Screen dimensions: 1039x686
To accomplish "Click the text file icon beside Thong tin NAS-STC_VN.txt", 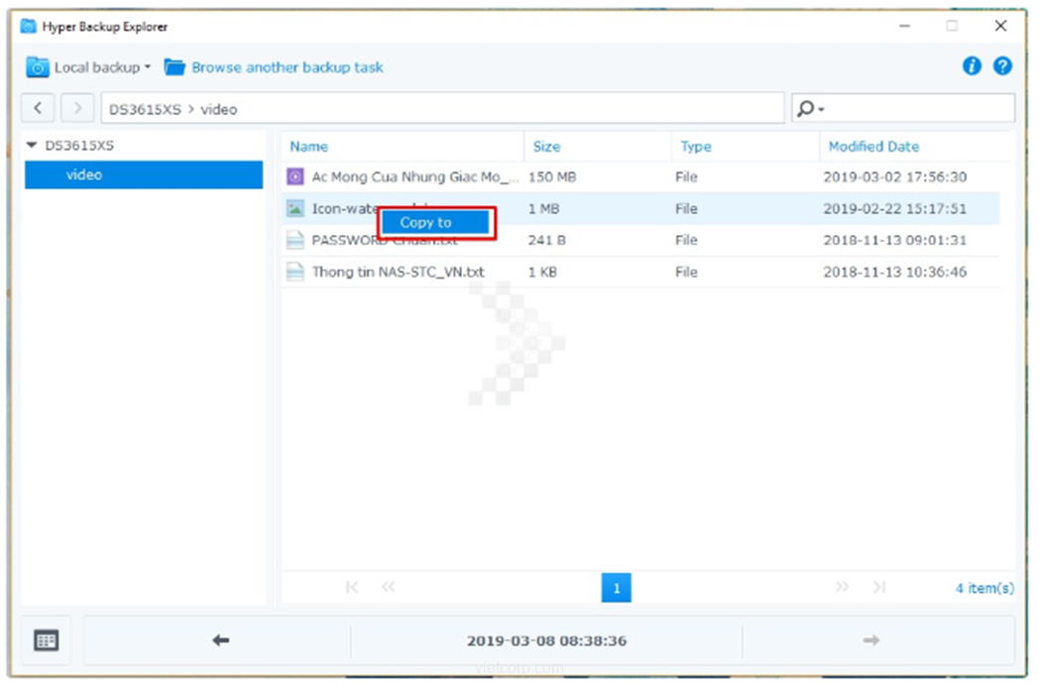I will [294, 272].
